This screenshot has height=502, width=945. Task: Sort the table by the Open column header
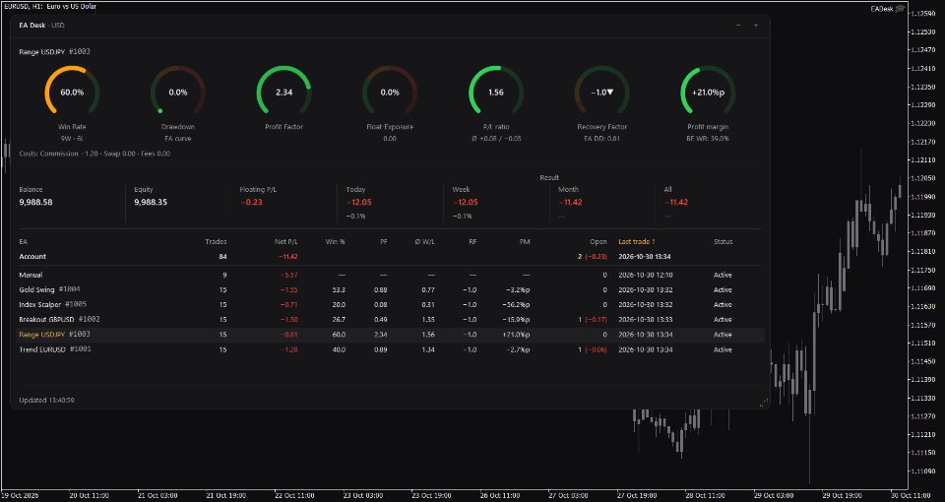tap(598, 242)
